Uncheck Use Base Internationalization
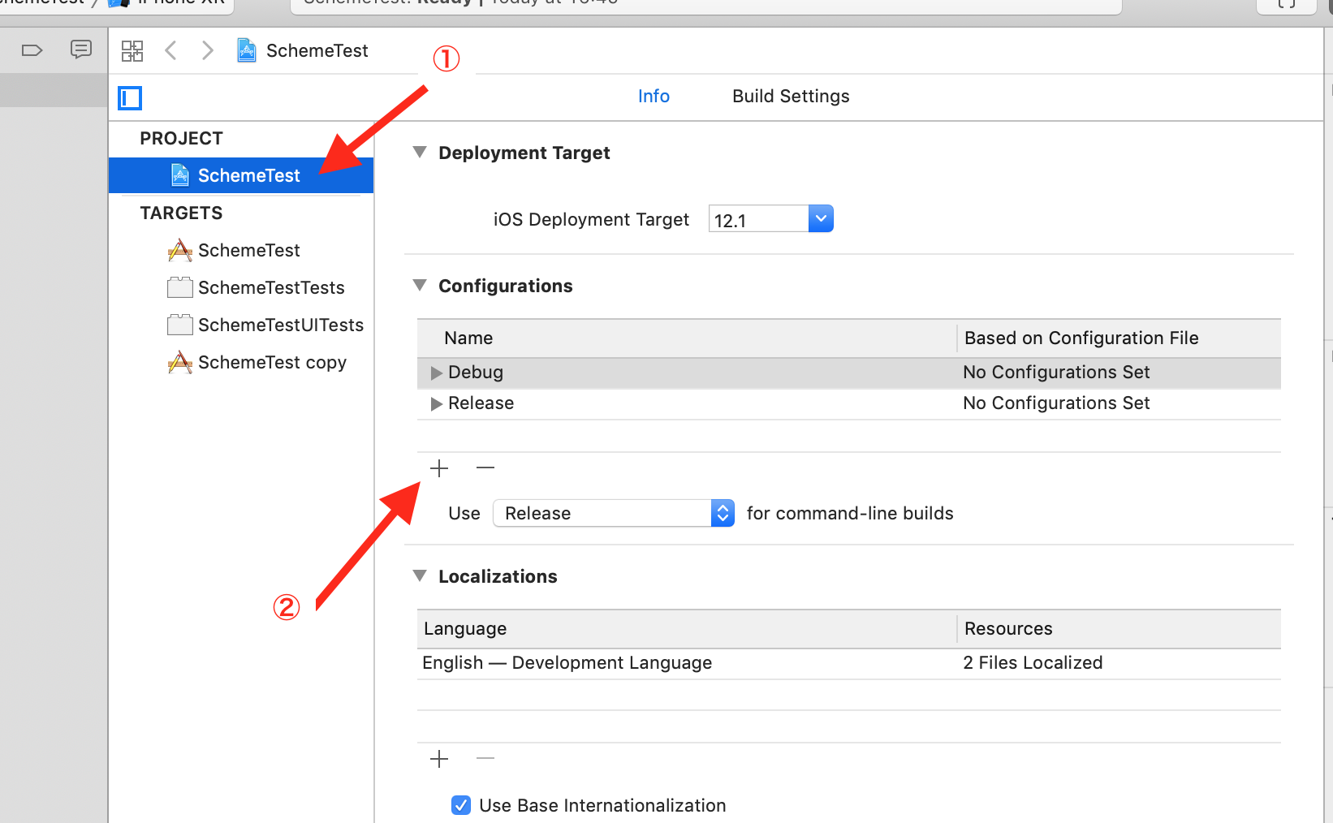Screen dimensions: 1333x823 [461, 805]
